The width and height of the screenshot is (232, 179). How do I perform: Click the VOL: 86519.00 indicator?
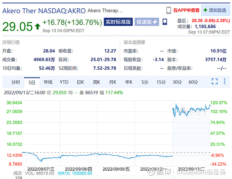point(40,173)
